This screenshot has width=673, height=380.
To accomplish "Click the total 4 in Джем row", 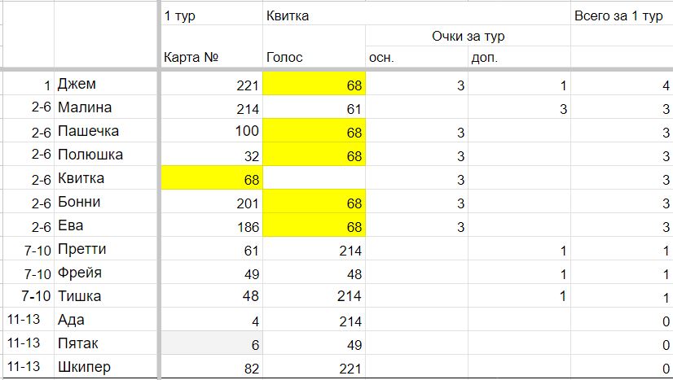I will pyautogui.click(x=622, y=84).
